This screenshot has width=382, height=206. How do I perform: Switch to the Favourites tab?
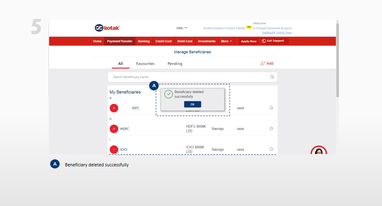pos(145,64)
